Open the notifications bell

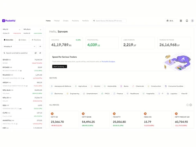[187, 21]
